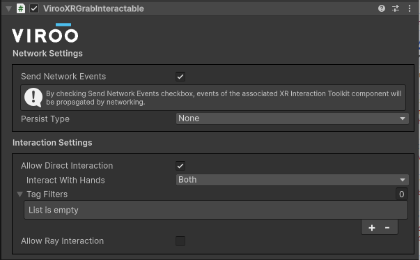Screen dimensions: 420x260
Task: Click the Interact With Hands label
Action: click(65, 180)
